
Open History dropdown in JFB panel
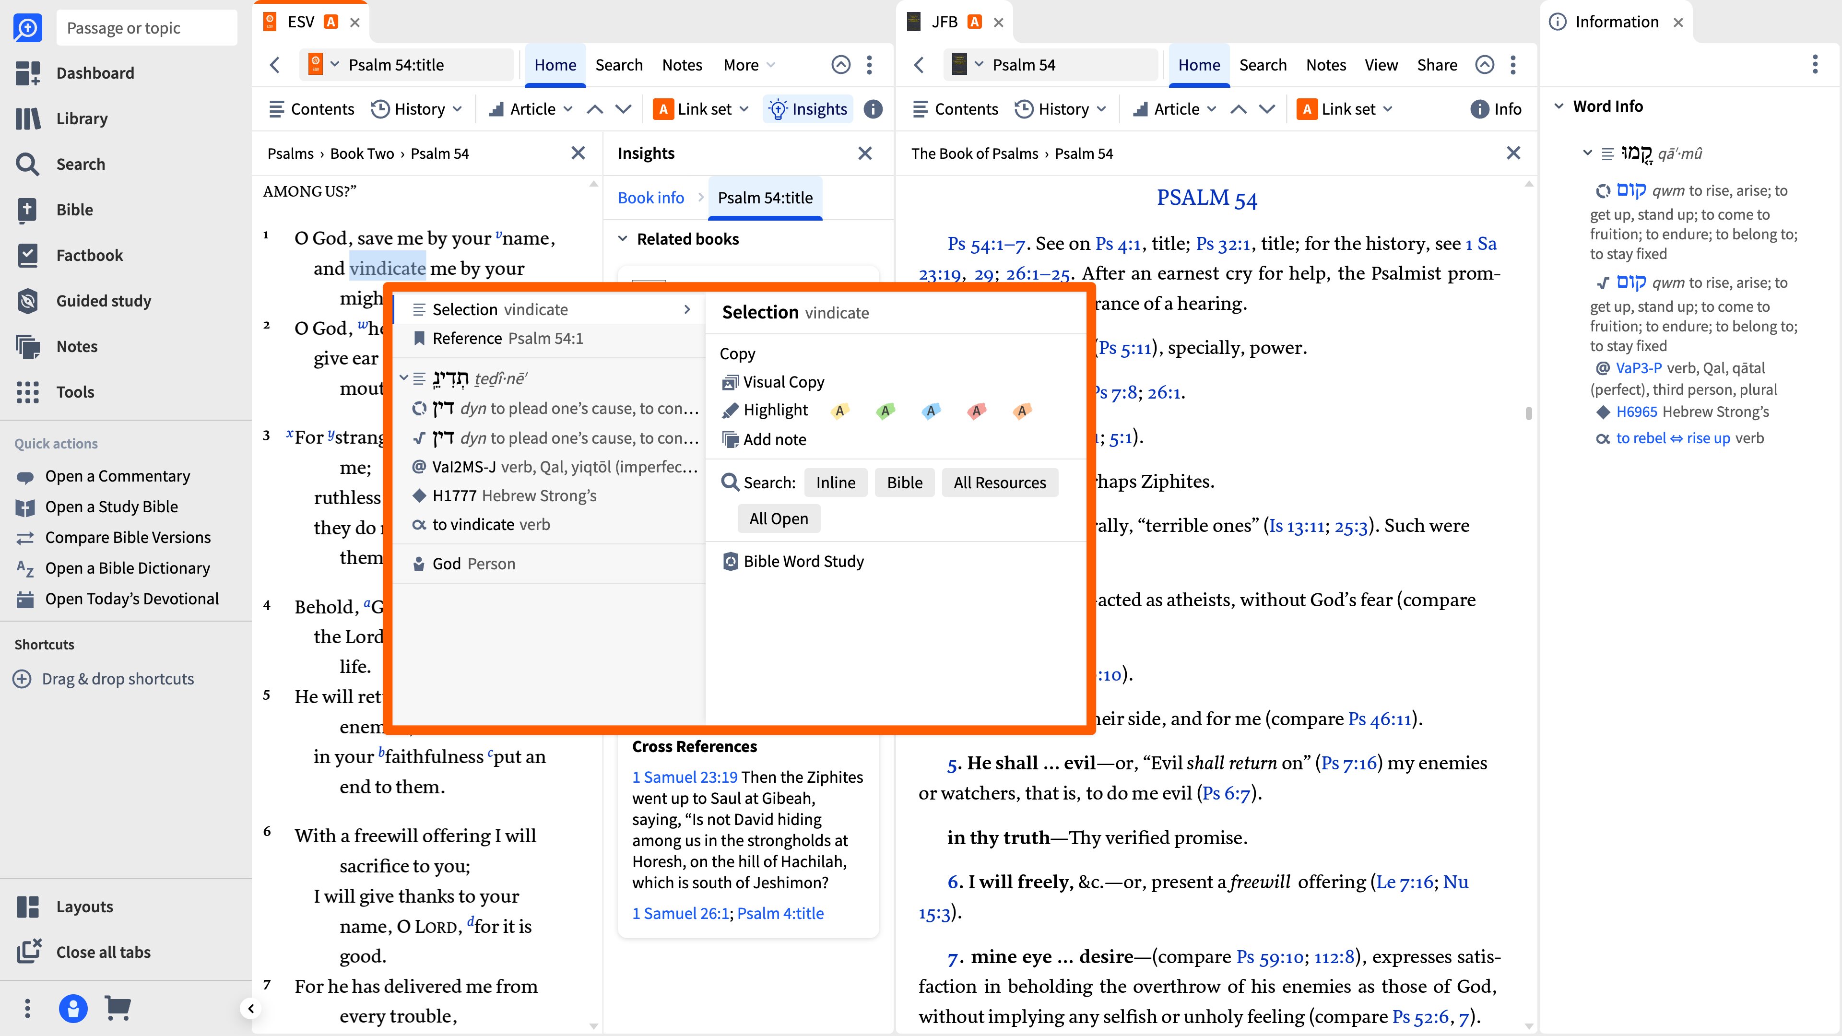click(1061, 109)
